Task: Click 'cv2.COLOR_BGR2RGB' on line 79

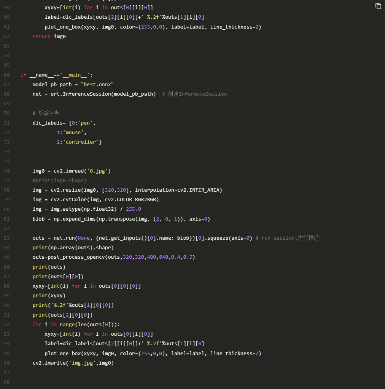Action: (x=130, y=200)
